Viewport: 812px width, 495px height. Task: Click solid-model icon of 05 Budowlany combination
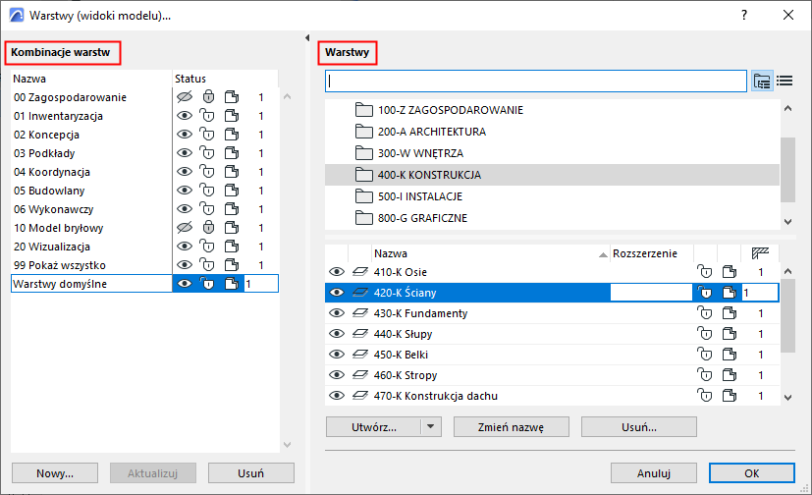(231, 191)
